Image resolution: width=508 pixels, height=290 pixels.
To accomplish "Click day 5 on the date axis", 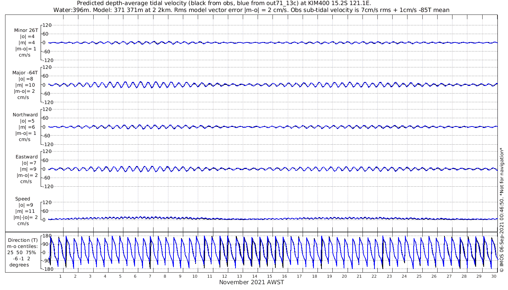I will tap(120, 276).
